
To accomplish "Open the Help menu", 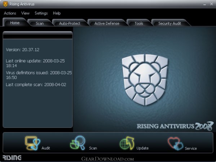I will pyautogui.click(x=57, y=13).
